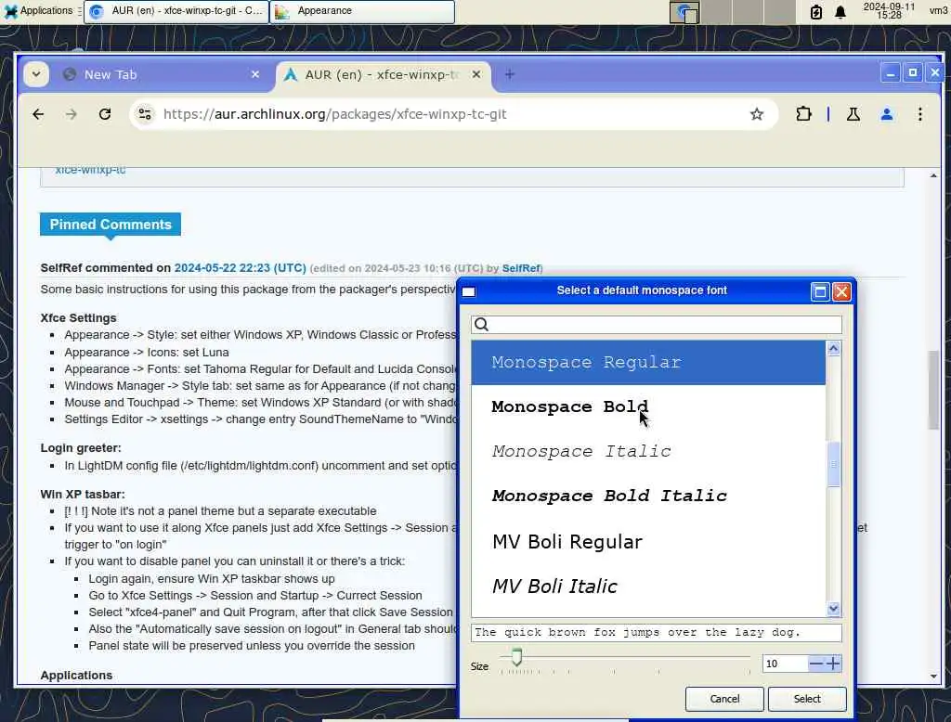This screenshot has height=722, width=951.
Task: Select MV Boli Italic font
Action: coord(648,587)
